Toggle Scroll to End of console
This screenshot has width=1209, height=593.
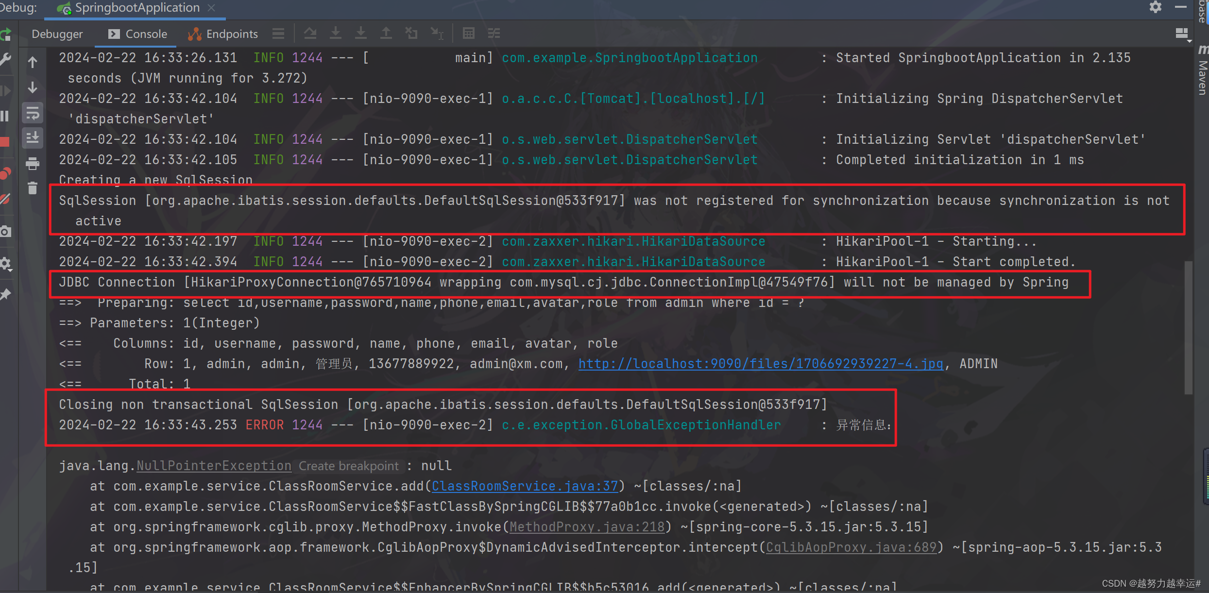33,138
